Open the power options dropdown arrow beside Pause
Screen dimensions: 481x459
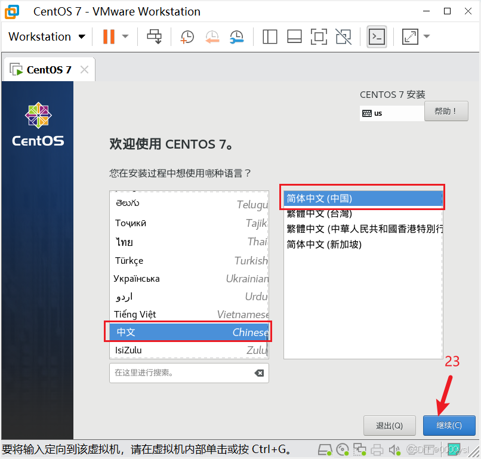coord(125,36)
